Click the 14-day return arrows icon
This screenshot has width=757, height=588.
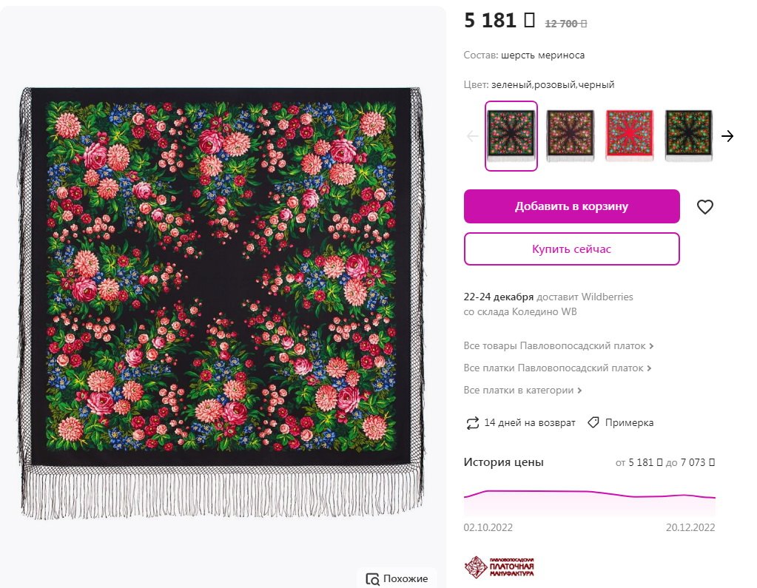472,423
